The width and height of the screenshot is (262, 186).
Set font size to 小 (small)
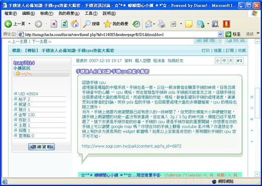coord(217,61)
